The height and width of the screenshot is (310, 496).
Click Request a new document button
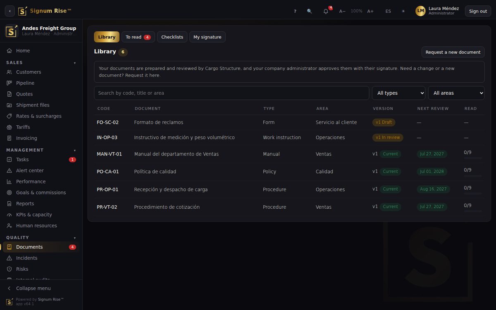(453, 52)
